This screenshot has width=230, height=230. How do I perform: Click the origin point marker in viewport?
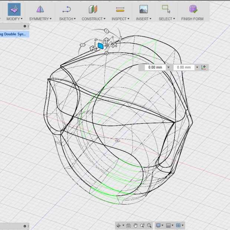(117, 141)
